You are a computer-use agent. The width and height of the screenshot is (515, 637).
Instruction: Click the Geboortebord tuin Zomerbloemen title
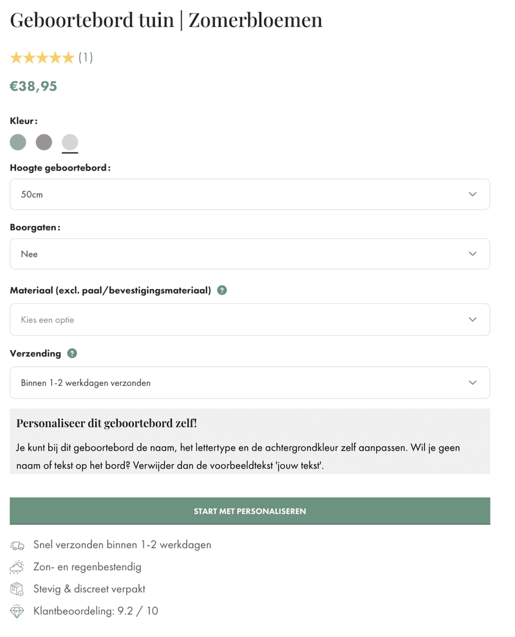(x=166, y=20)
